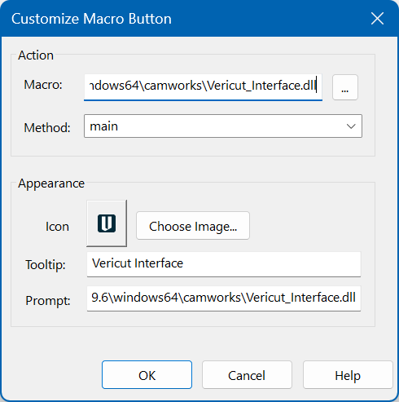Click the Macro: label
The width and height of the screenshot is (399, 402).
[x=43, y=85]
